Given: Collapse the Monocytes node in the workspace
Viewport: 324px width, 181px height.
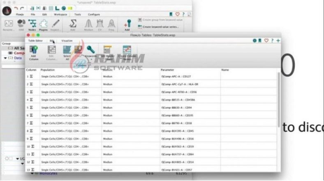Looking at the screenshot, I should tap(32, 174).
